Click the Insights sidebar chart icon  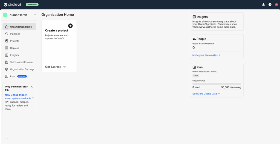tap(7, 55)
